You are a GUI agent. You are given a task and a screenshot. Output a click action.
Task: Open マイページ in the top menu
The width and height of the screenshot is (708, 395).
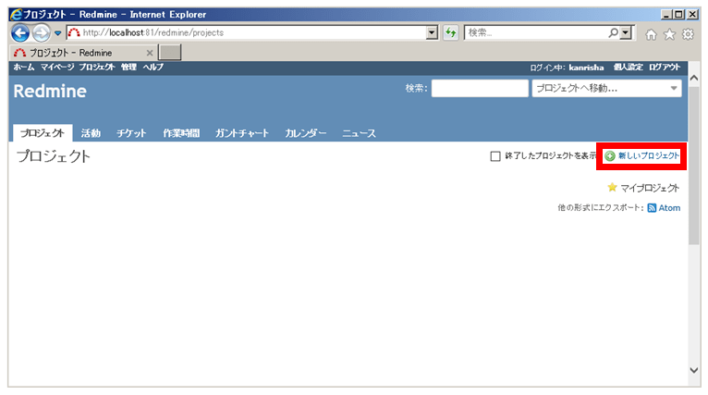pos(57,68)
